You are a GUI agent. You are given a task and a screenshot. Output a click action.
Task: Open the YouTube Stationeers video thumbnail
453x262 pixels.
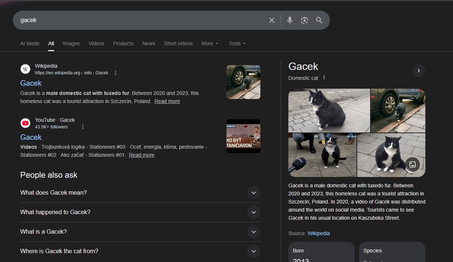[243, 136]
